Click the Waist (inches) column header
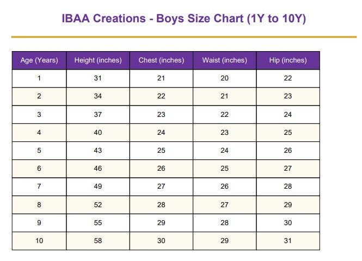Screen dimensions: 362x261 click(x=224, y=60)
